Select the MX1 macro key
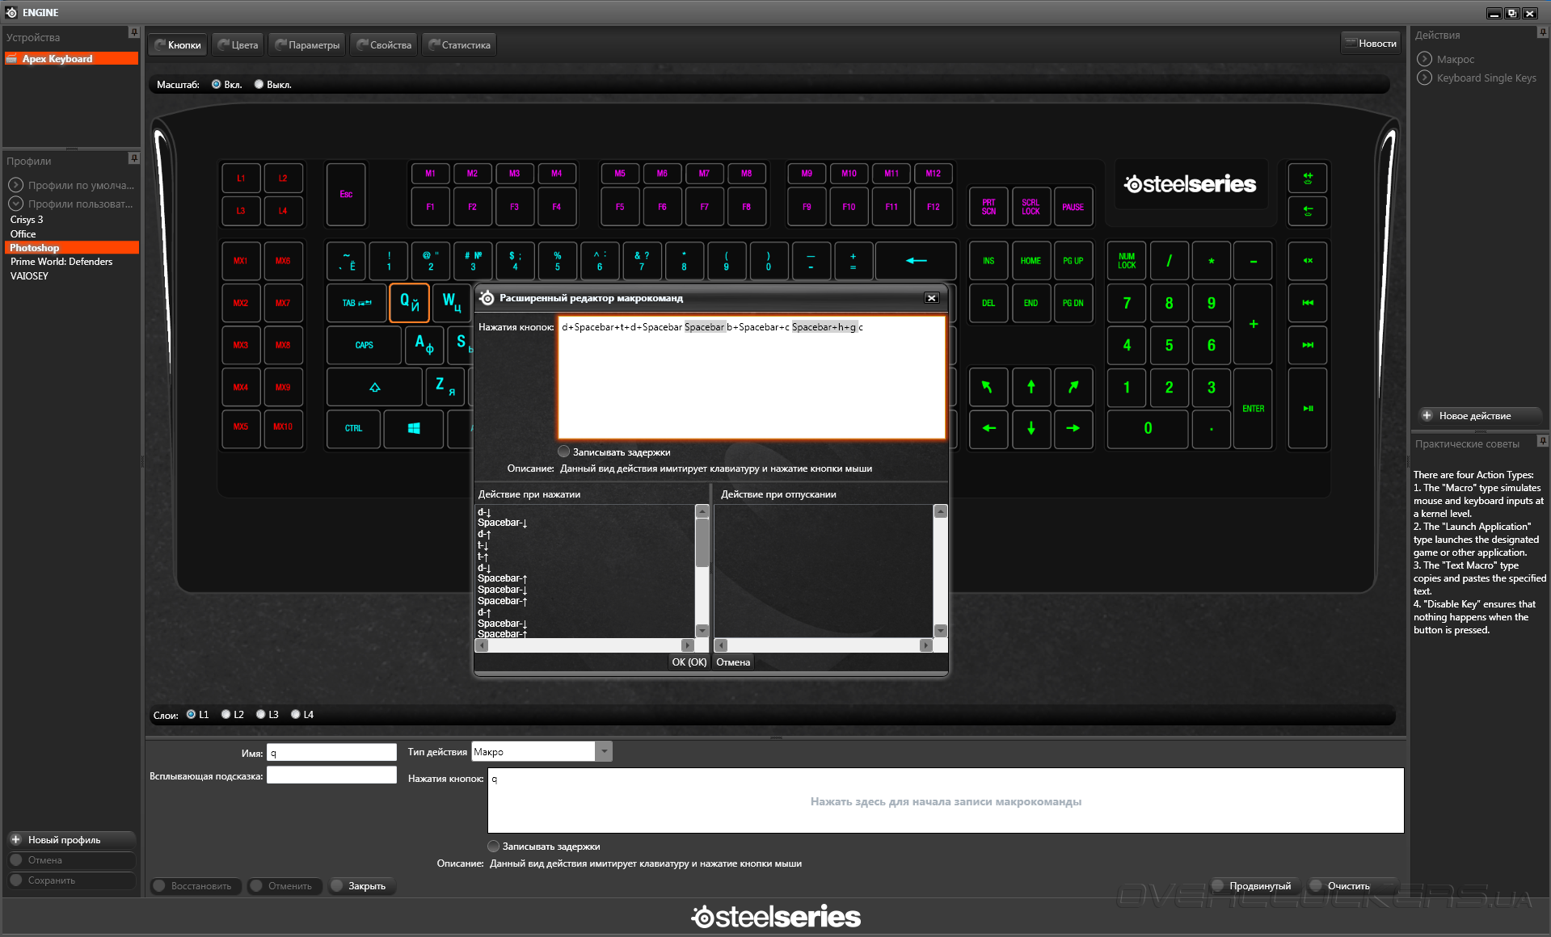1551x937 pixels. point(241,261)
